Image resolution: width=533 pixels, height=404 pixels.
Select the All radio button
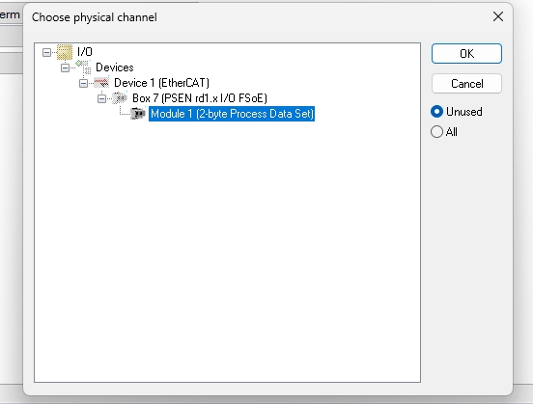click(x=436, y=132)
